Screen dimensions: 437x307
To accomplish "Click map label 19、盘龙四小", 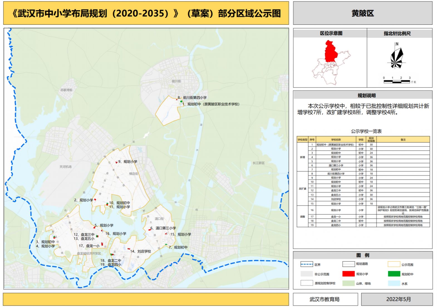I will click(x=111, y=264).
